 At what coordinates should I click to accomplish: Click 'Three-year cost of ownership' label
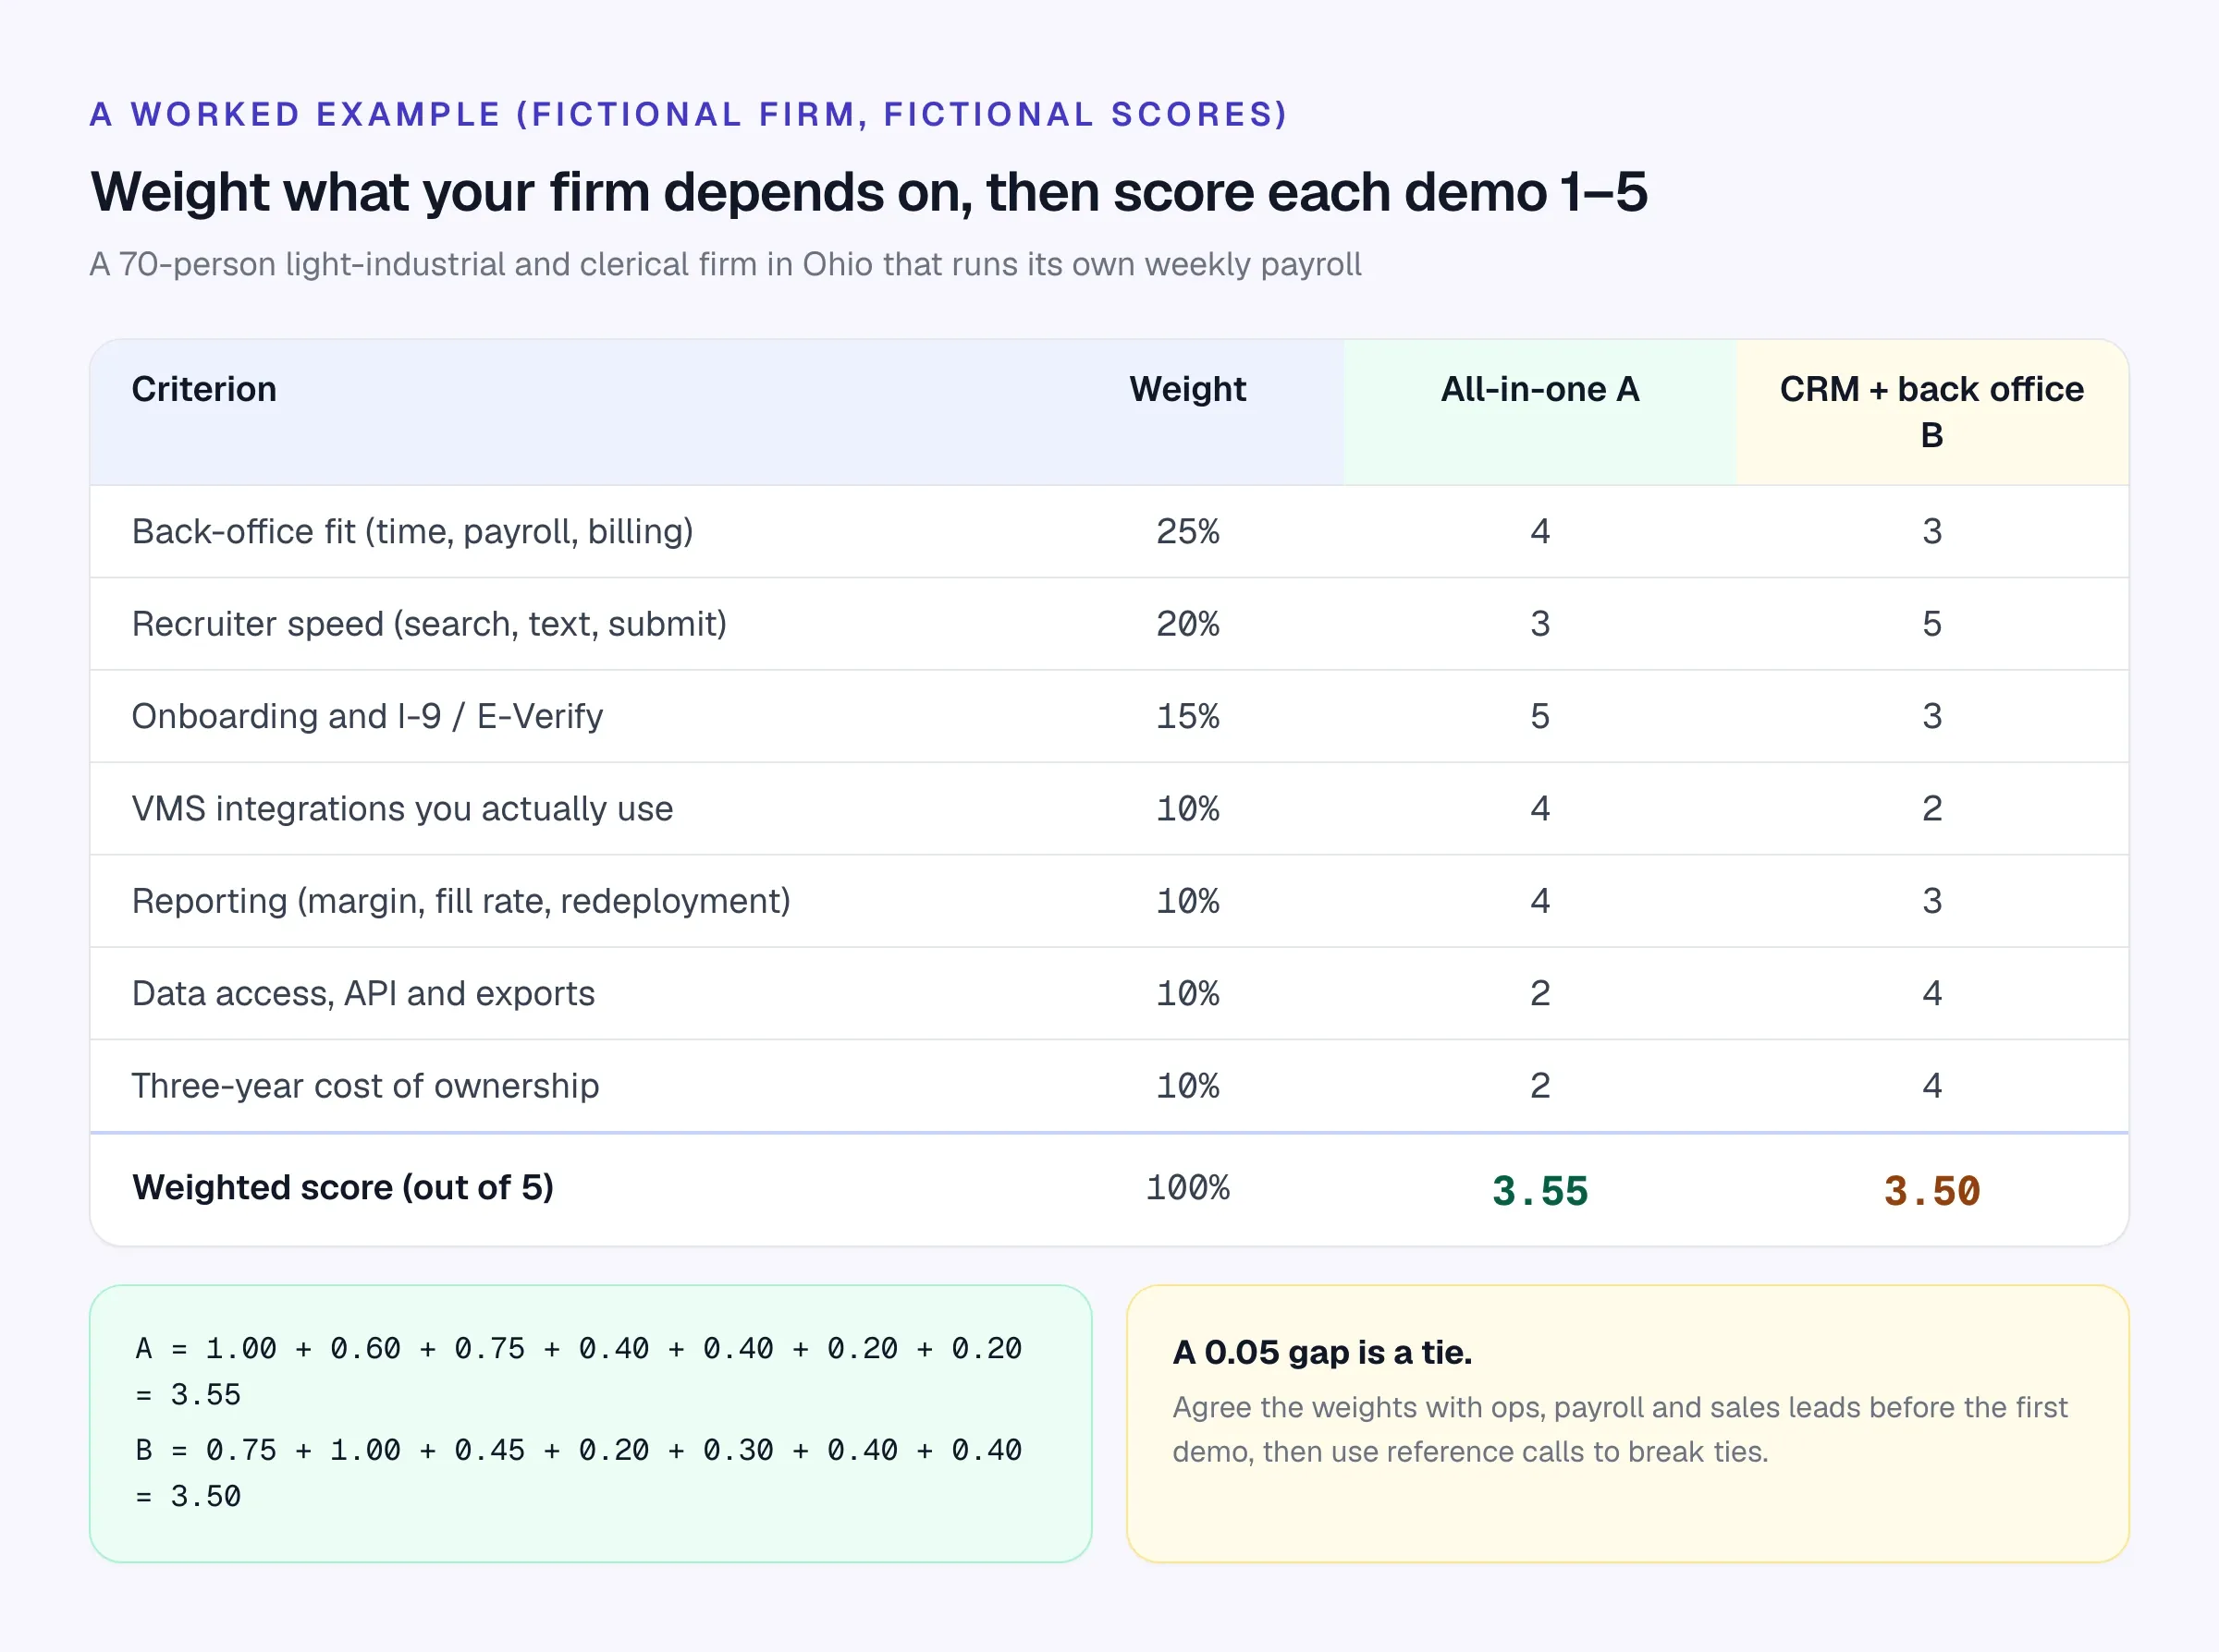tap(365, 1085)
